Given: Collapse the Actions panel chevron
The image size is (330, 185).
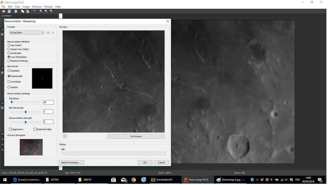Looking at the screenshot, I should coord(3,16).
